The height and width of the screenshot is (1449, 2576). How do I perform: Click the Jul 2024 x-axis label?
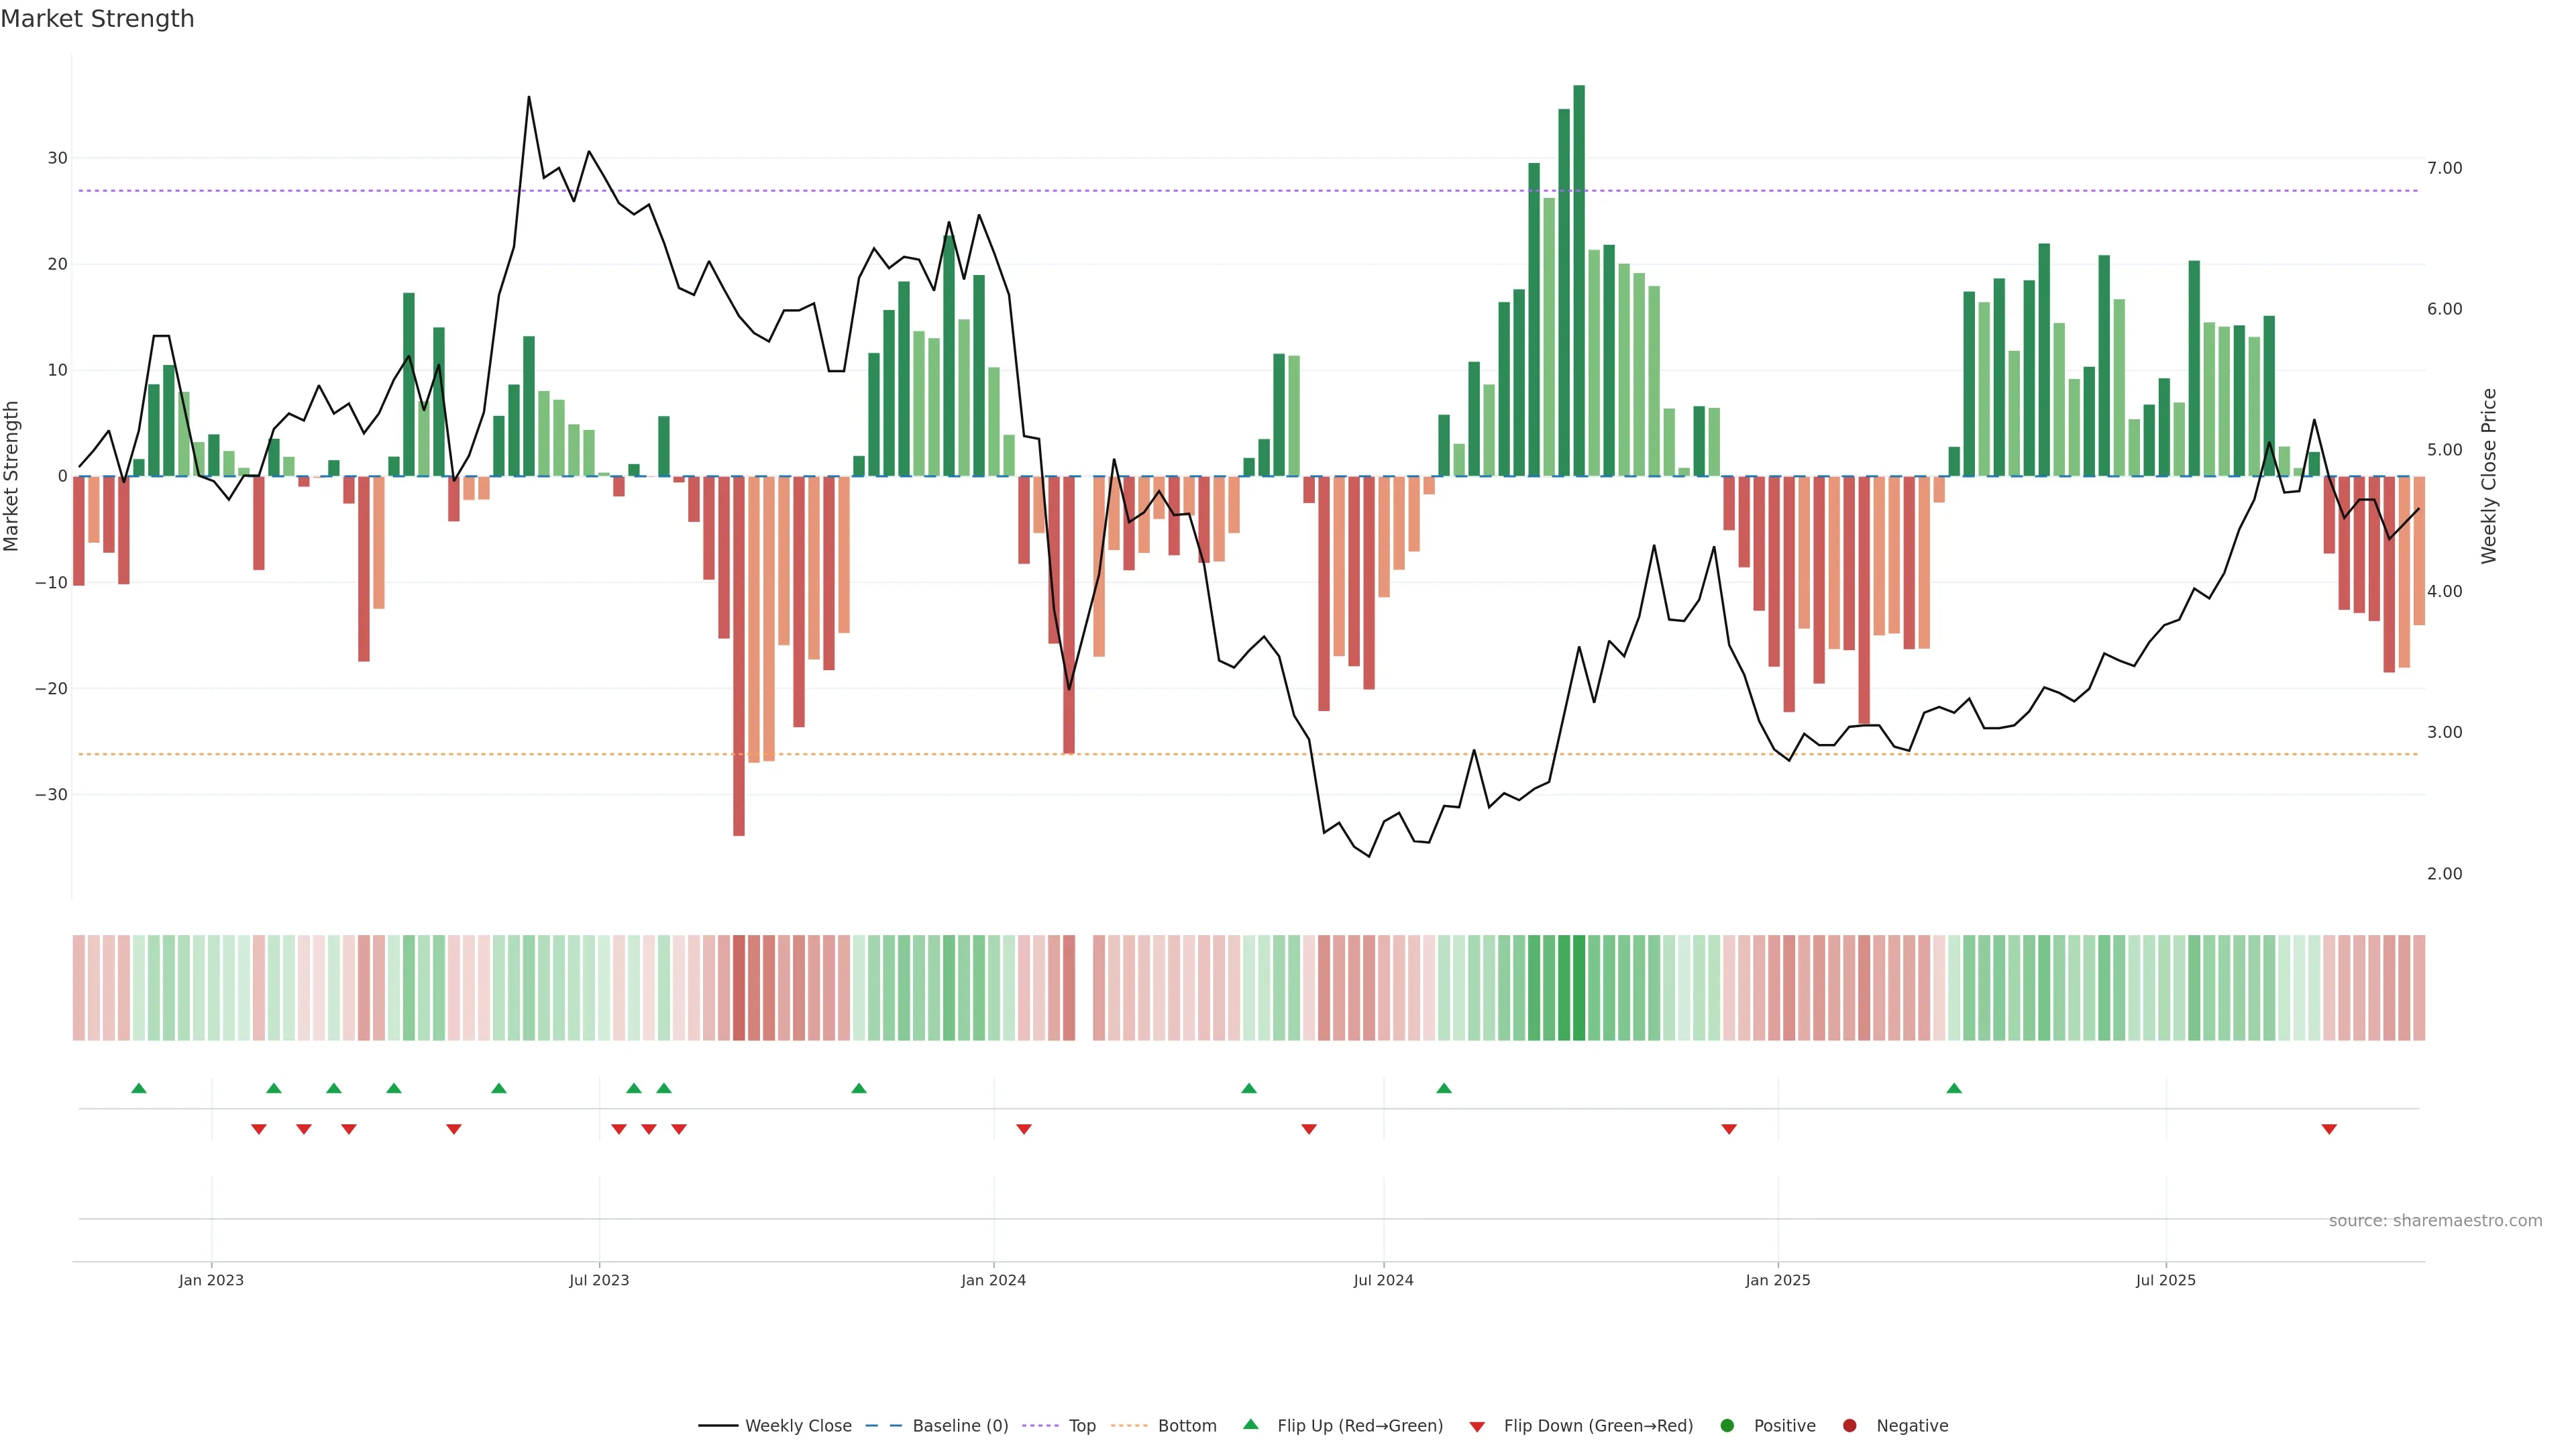pos(1383,1280)
